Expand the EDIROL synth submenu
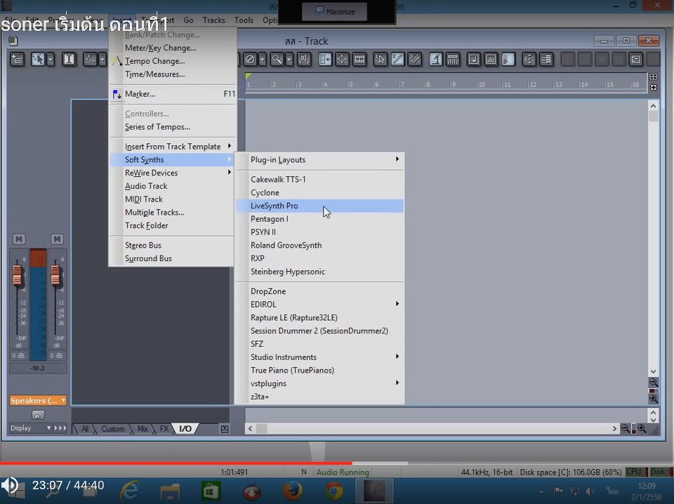Screen dimensions: 674x504 pos(320,304)
